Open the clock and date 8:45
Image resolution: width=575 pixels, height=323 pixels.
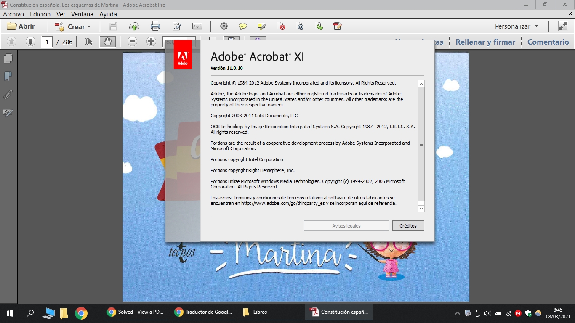(558, 313)
